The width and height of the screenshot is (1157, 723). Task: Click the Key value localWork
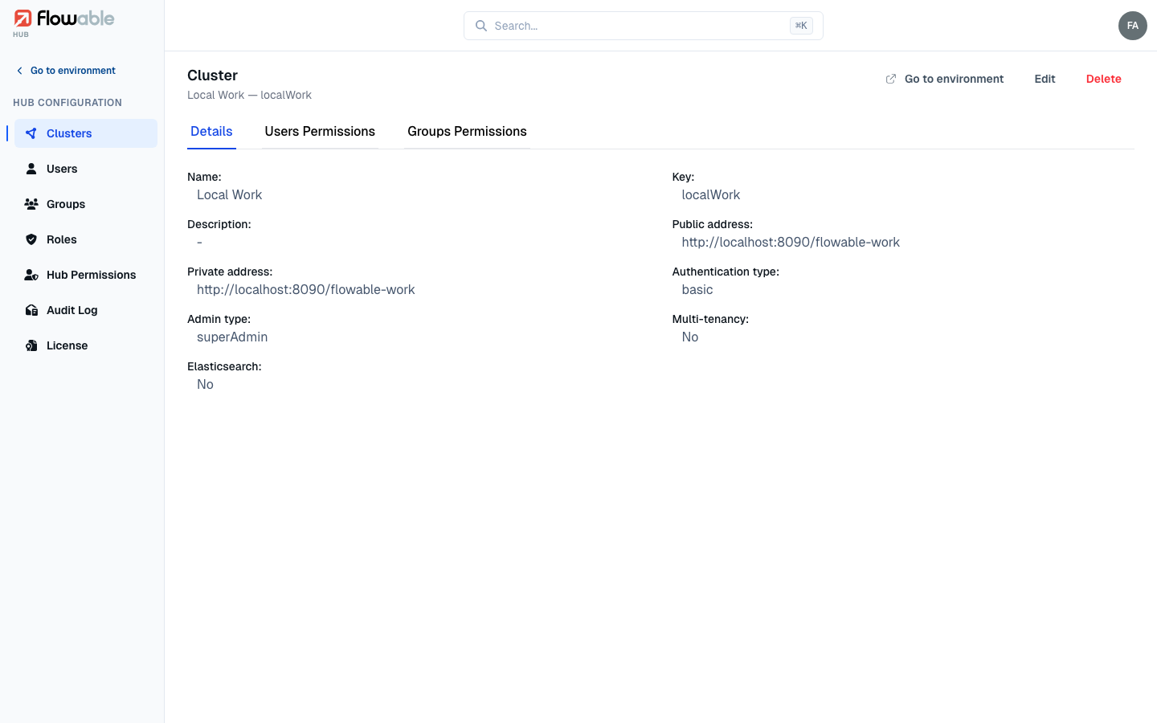point(711,195)
